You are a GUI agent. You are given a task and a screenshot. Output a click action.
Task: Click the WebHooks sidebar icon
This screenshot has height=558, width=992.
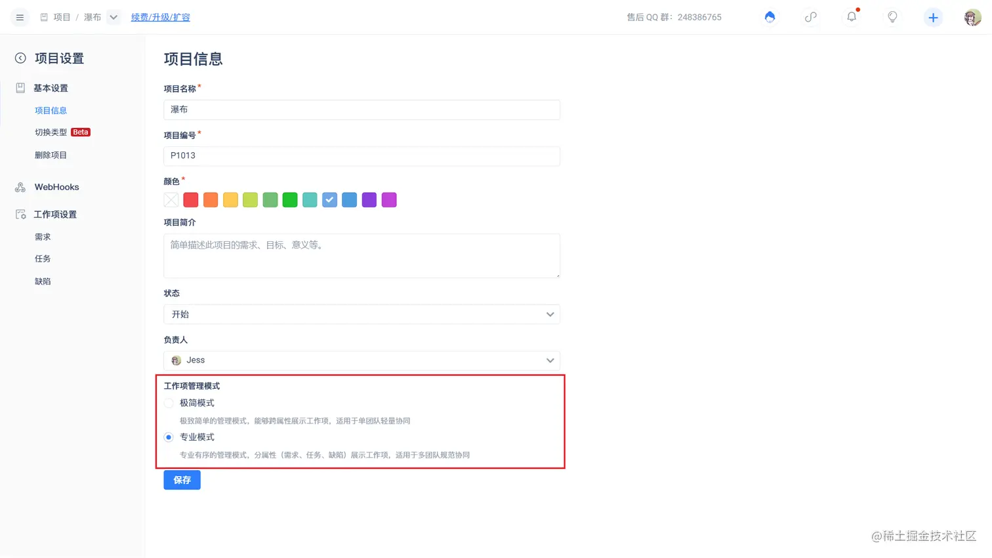(20, 187)
